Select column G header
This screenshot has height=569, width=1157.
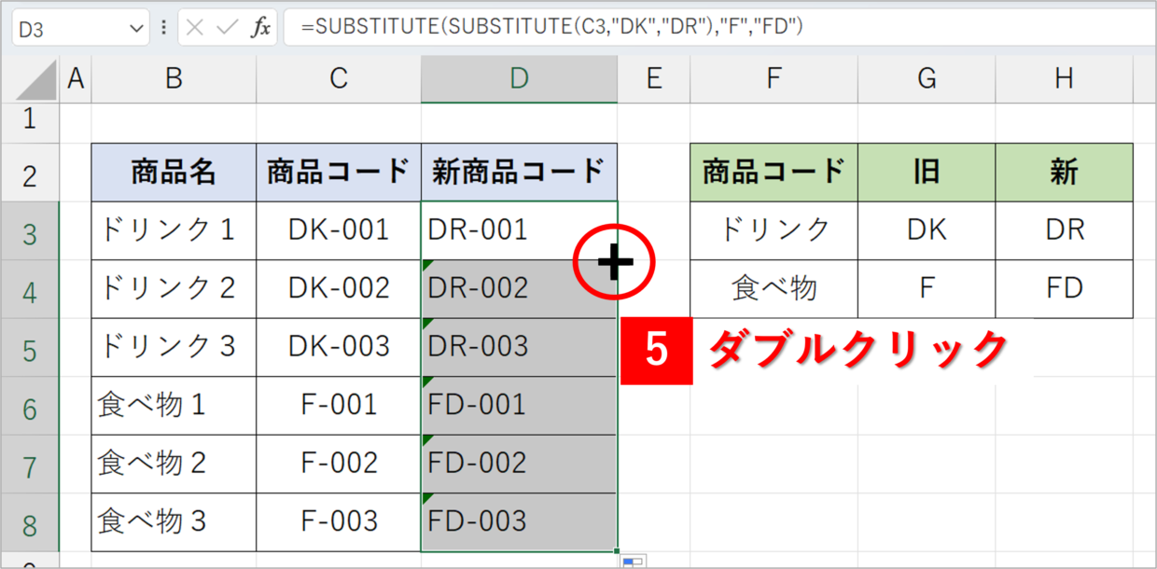pyautogui.click(x=927, y=80)
